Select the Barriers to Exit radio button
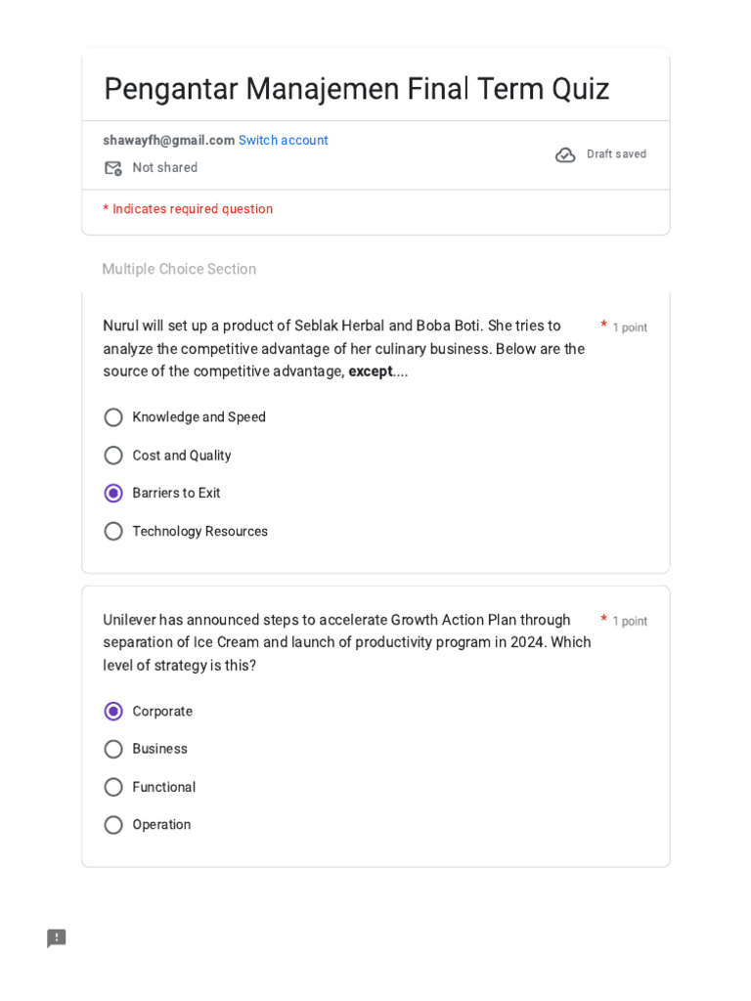 (x=113, y=494)
